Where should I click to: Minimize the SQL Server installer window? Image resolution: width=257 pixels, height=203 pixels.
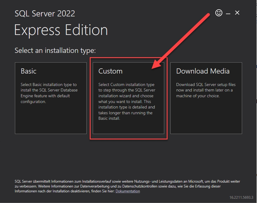pyautogui.click(x=228, y=13)
